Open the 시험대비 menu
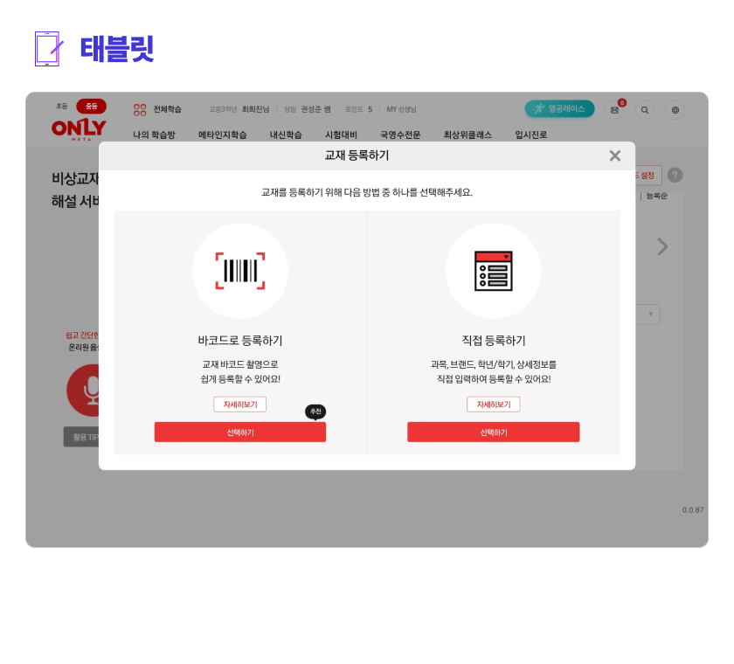734x664 pixels. coord(341,135)
